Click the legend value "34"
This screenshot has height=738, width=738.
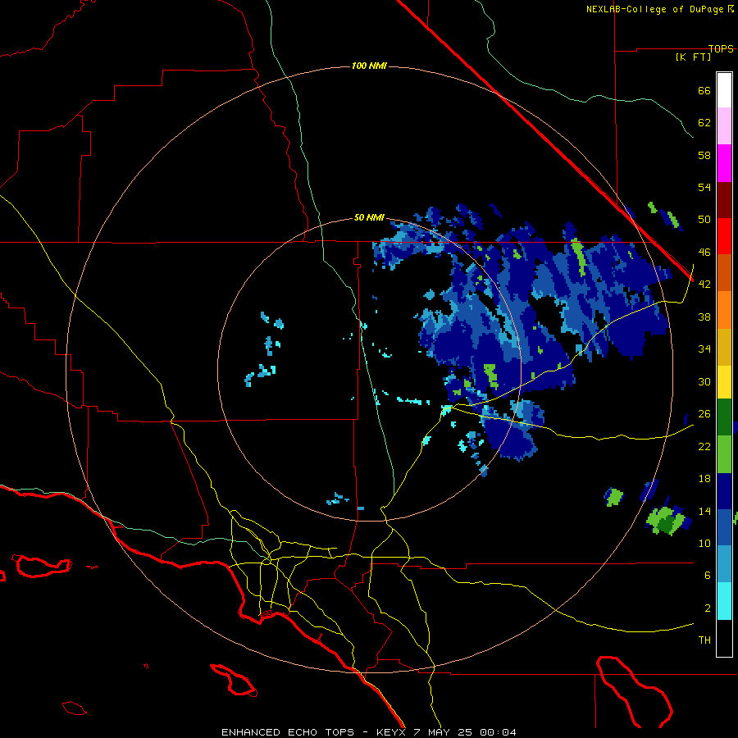click(704, 349)
